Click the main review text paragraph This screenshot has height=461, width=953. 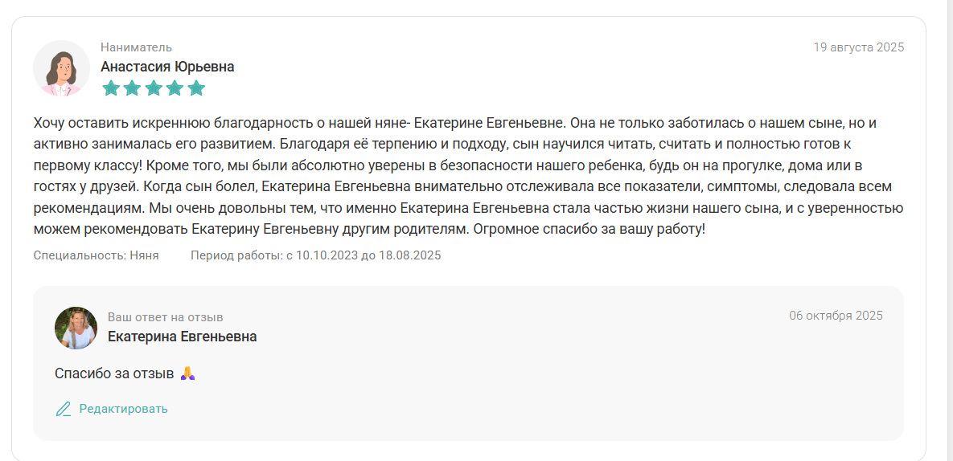[x=468, y=176]
